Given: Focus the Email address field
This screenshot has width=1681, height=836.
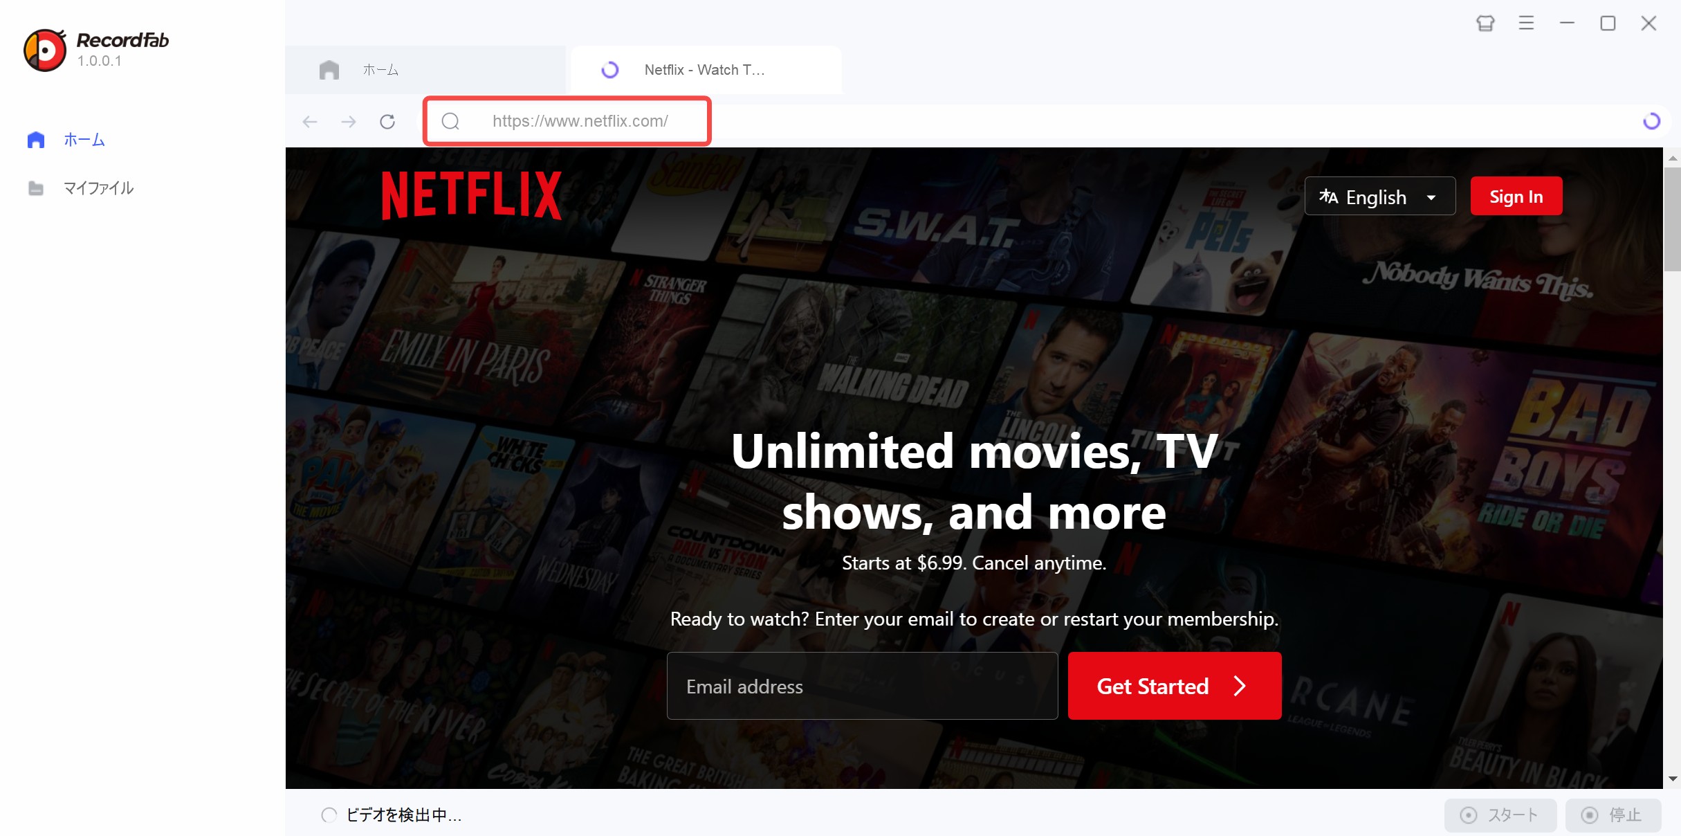Looking at the screenshot, I should (x=862, y=686).
